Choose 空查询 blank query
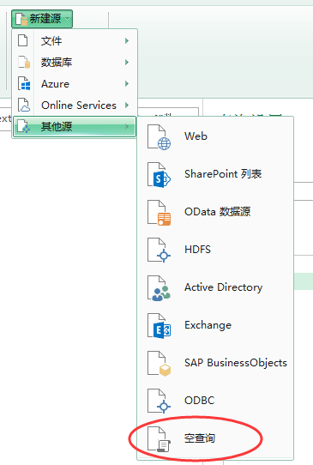This screenshot has width=313, height=465. click(215, 438)
